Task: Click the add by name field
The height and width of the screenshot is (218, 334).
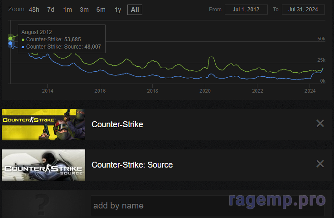Action: click(x=208, y=206)
